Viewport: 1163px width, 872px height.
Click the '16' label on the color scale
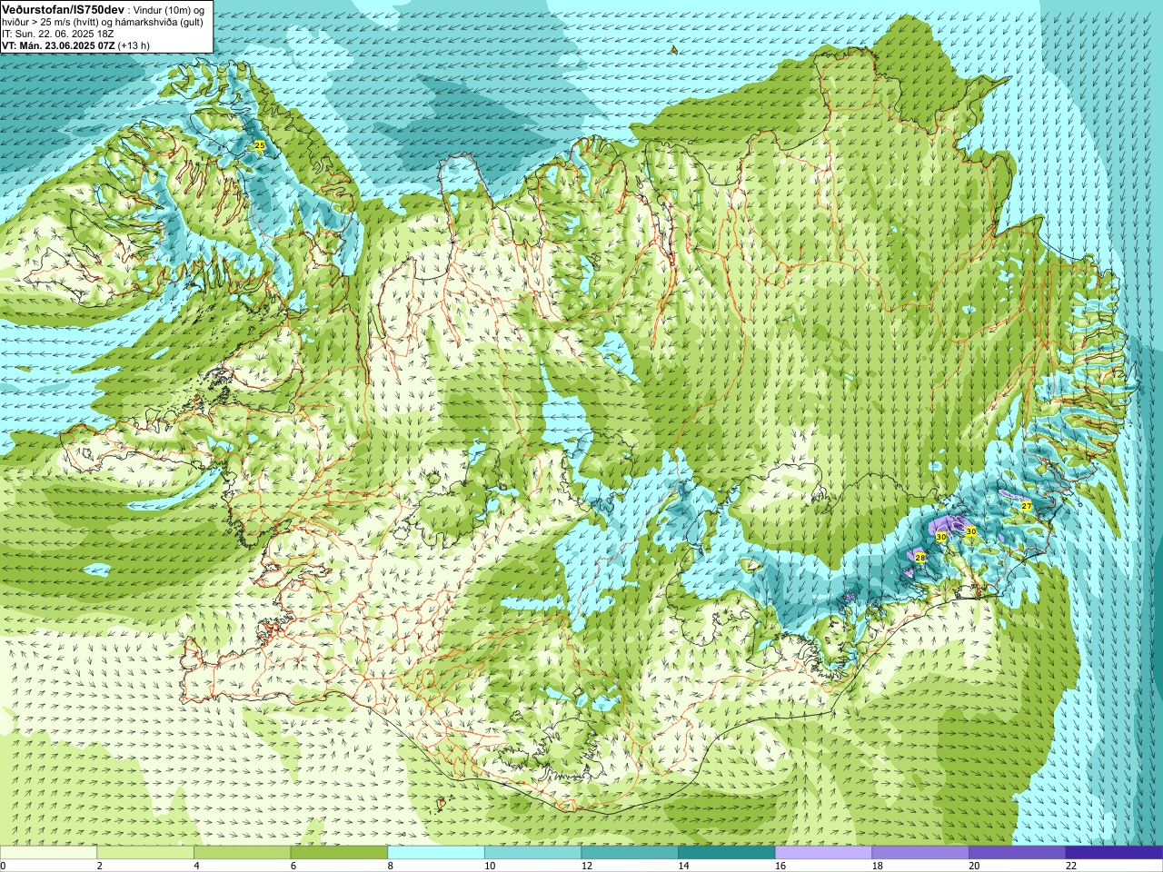[780, 866]
